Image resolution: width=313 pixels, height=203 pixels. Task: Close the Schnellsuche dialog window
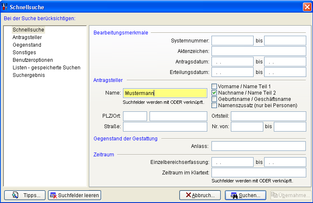307,7
